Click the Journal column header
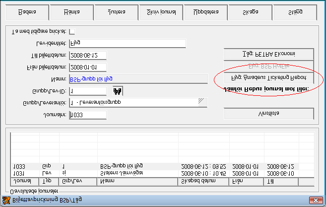This screenshot has width=326, height=207. [x=25, y=181]
